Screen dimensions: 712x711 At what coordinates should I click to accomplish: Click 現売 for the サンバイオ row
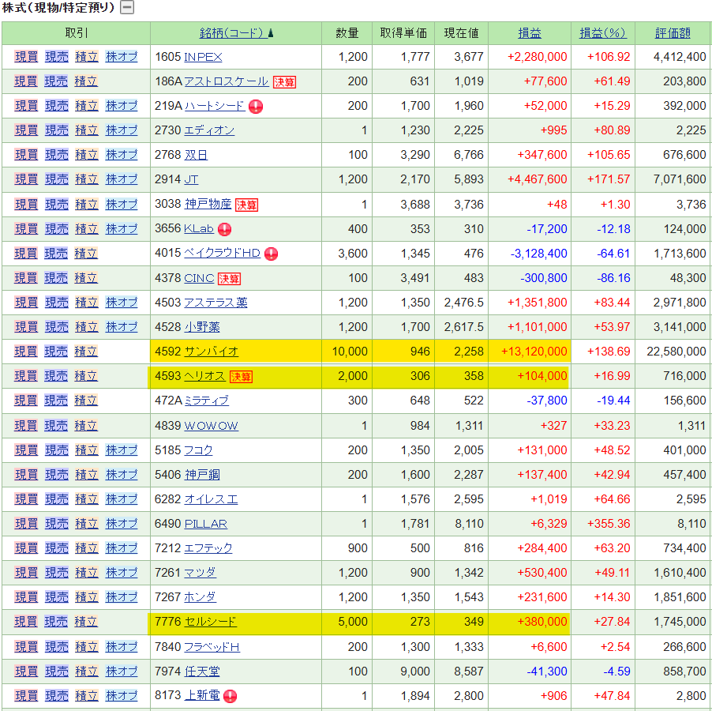(x=56, y=352)
